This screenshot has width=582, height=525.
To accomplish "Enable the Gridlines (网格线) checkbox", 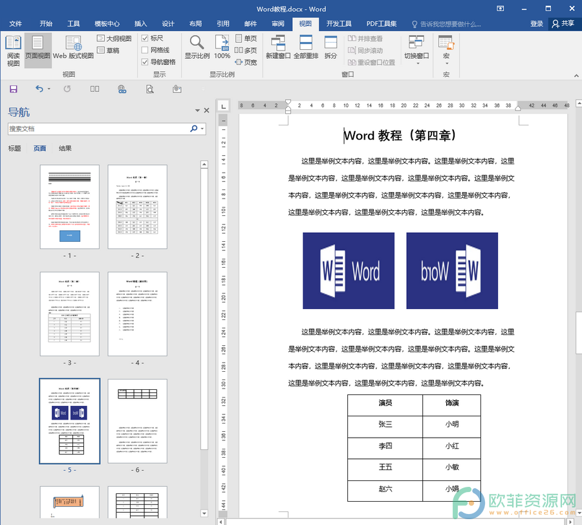I will coord(145,50).
